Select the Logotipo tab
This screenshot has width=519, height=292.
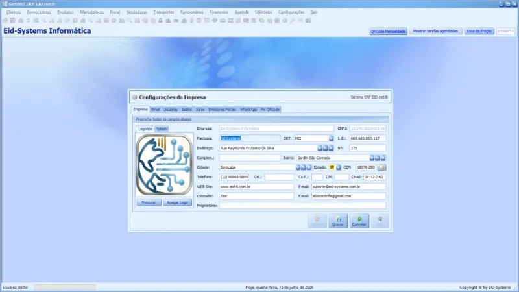point(145,128)
